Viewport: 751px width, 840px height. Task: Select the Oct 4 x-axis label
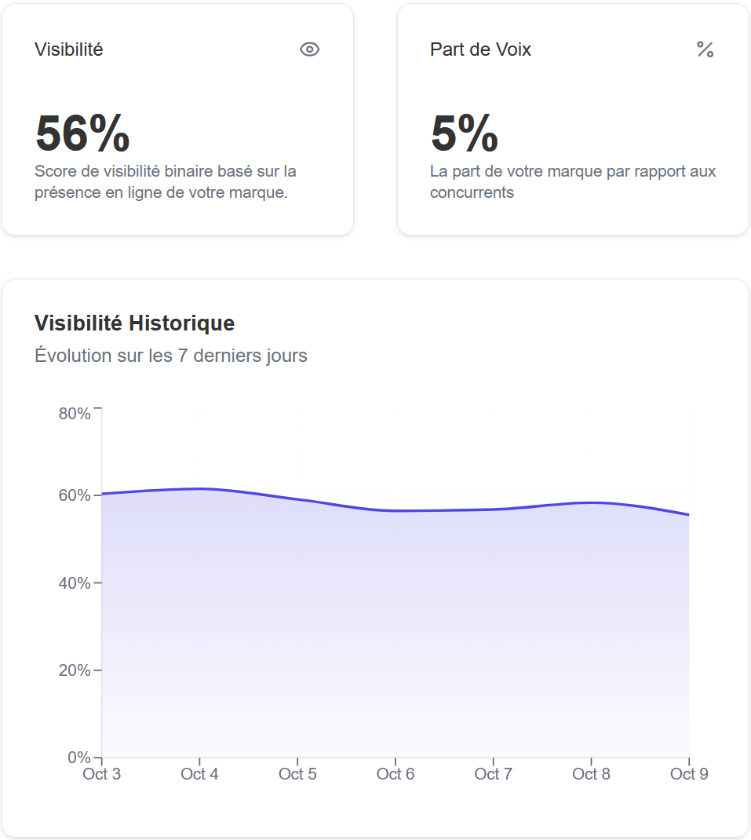(199, 774)
